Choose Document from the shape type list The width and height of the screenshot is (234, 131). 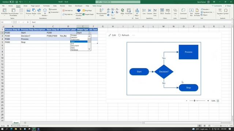pos(79,46)
